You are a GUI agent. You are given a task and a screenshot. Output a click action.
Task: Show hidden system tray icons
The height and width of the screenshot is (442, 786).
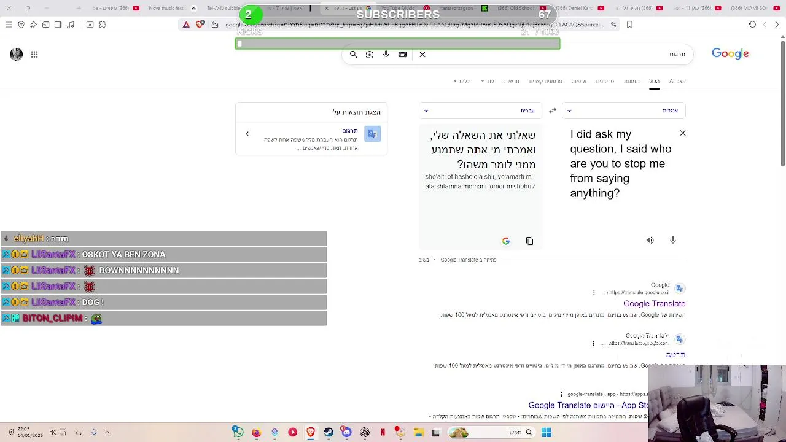pyautogui.click(x=107, y=432)
